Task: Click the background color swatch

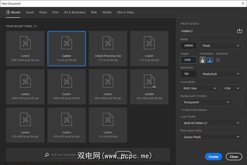Action: (x=239, y=102)
